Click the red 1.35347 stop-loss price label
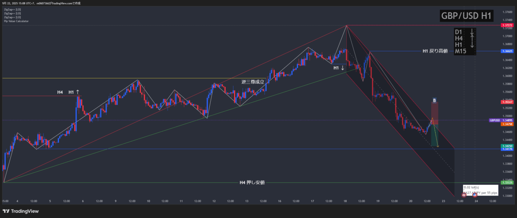Screen dimensions: 517x218 click(507, 102)
